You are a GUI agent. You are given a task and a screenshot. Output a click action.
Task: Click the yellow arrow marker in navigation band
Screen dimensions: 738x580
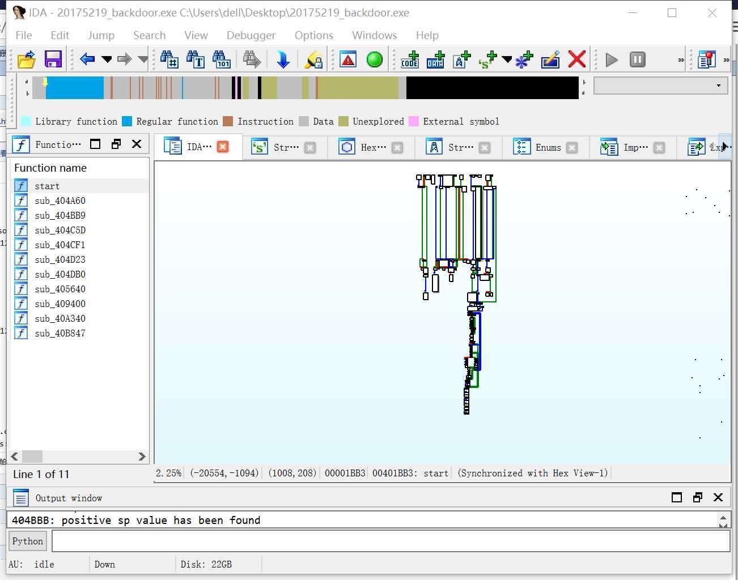tap(45, 83)
